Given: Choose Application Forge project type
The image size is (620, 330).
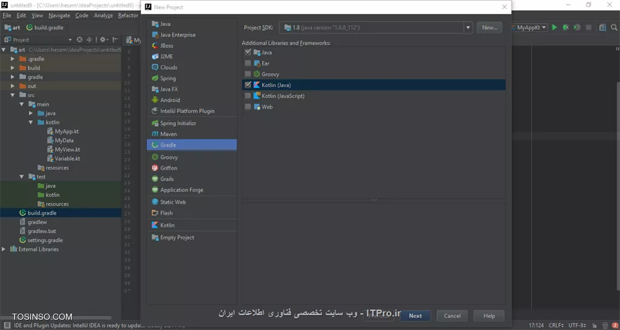Looking at the screenshot, I should 192,190.
